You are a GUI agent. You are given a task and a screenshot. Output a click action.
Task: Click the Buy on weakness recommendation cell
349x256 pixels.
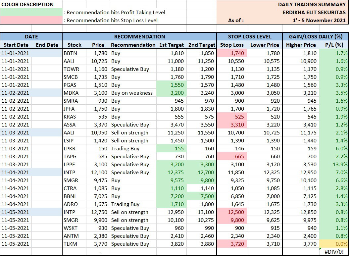[133, 93]
